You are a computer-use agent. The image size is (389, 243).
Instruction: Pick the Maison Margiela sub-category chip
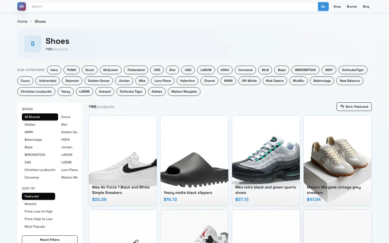(x=184, y=91)
